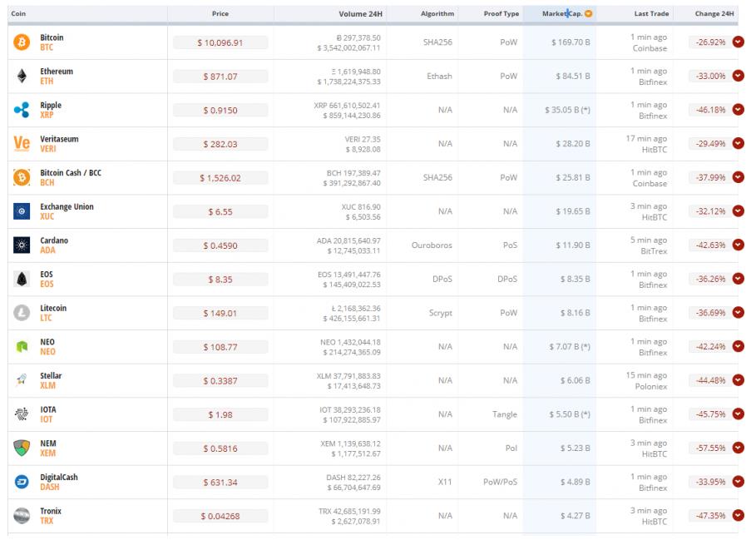
Task: Select the Veritaseum Ve logo icon
Action: [x=22, y=144]
